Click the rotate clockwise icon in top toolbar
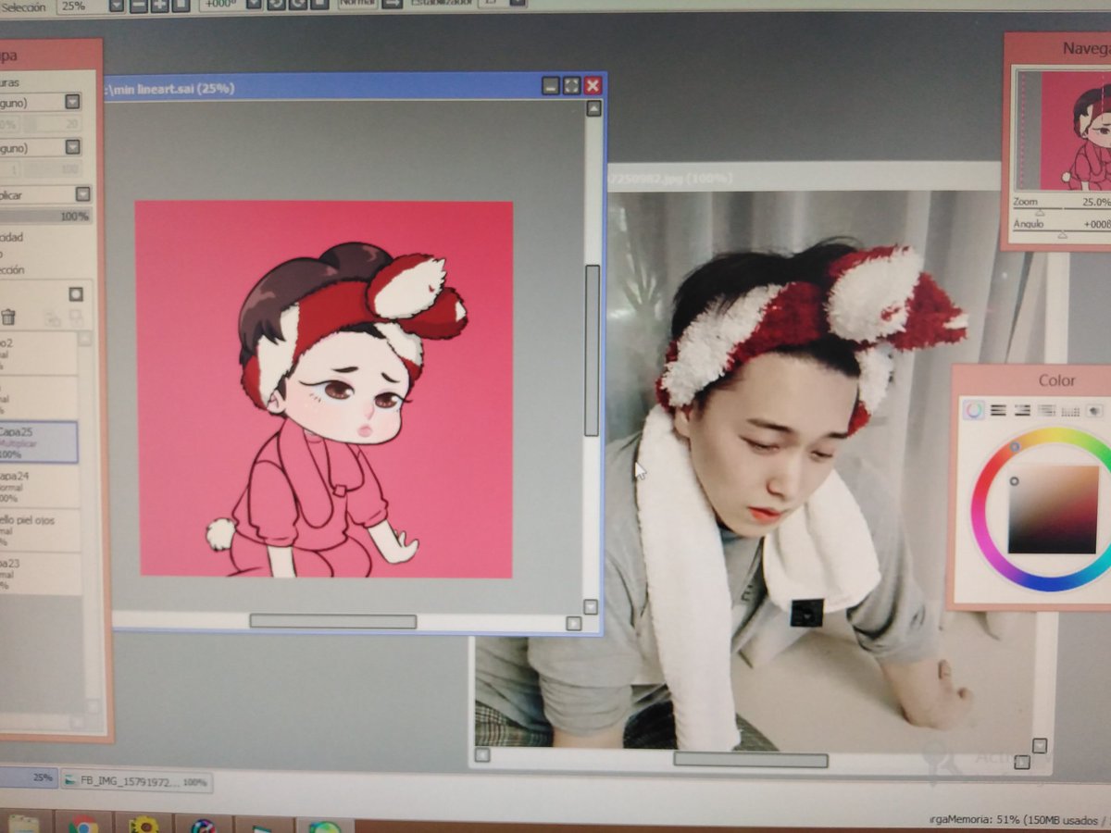The width and height of the screenshot is (1111, 833). pos(298,5)
